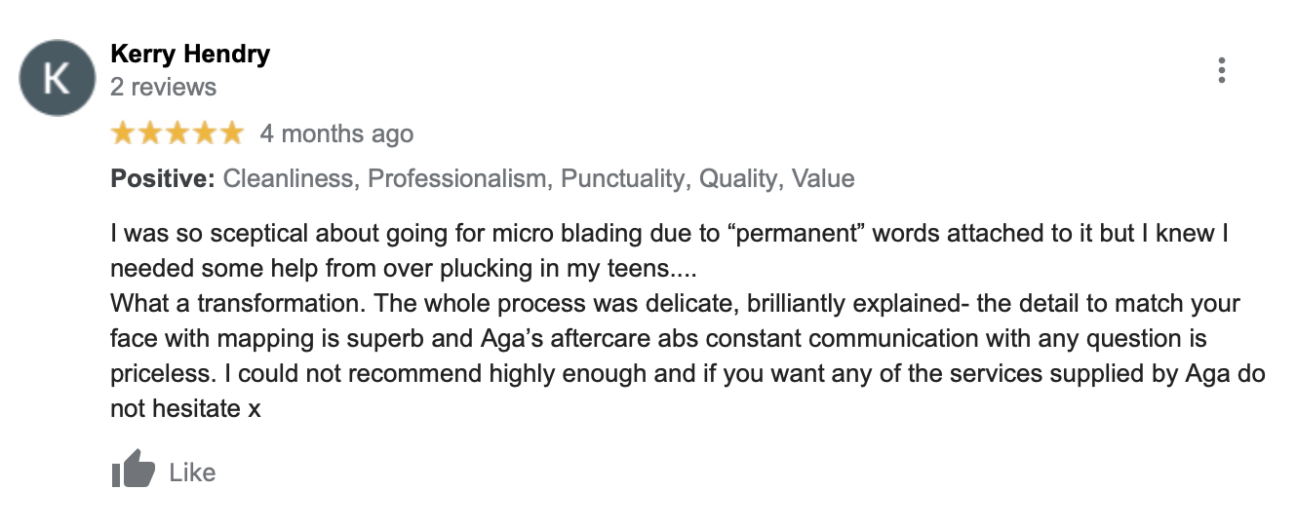Click the first gold star in rating

coord(123,133)
